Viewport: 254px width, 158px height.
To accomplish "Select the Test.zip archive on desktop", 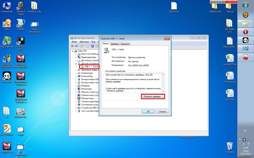I will point(230,8).
